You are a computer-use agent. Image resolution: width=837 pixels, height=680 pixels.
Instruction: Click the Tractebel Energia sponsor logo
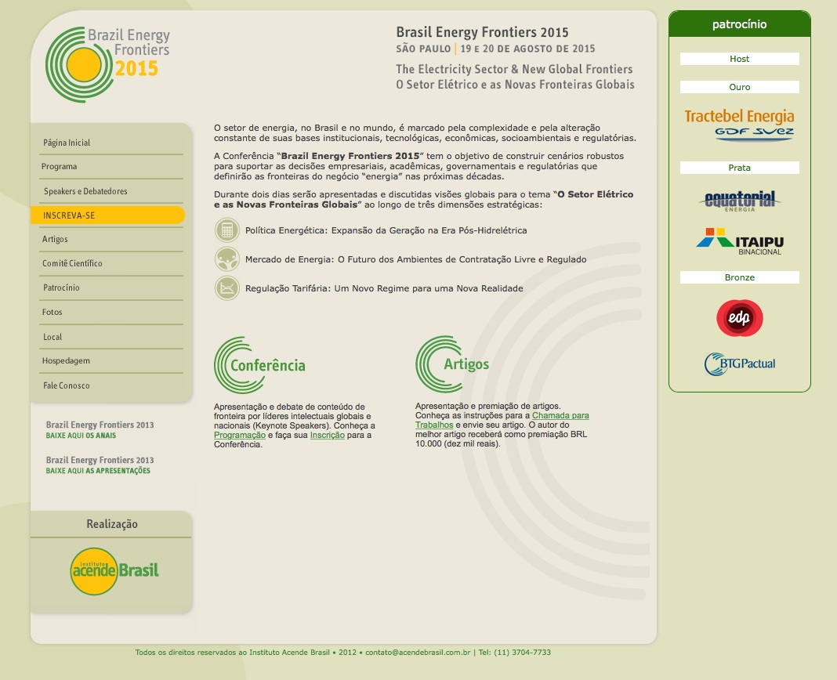tap(739, 125)
